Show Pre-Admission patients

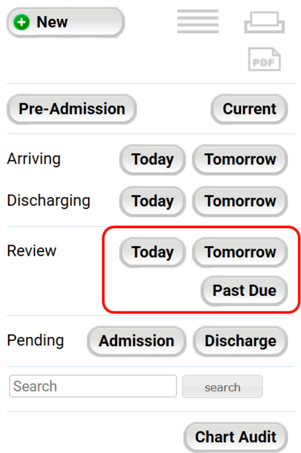pos(71,109)
